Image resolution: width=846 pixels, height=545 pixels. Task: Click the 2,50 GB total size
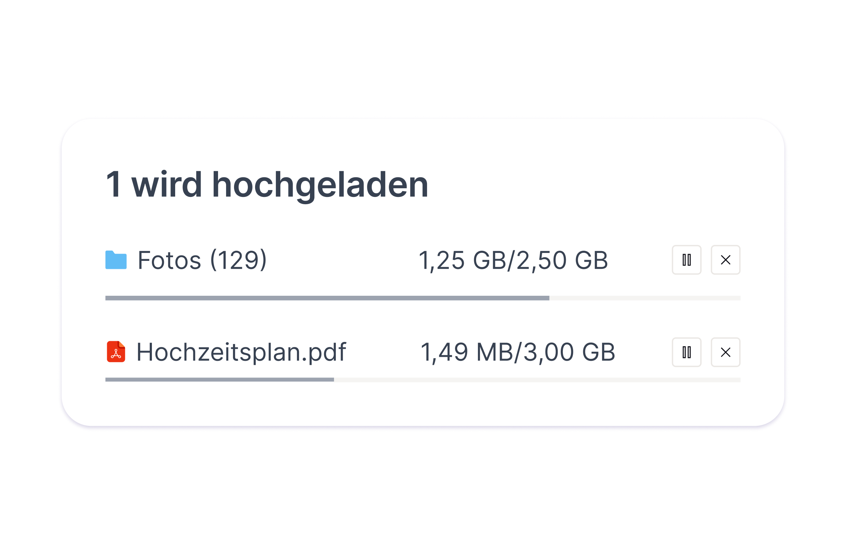562,260
